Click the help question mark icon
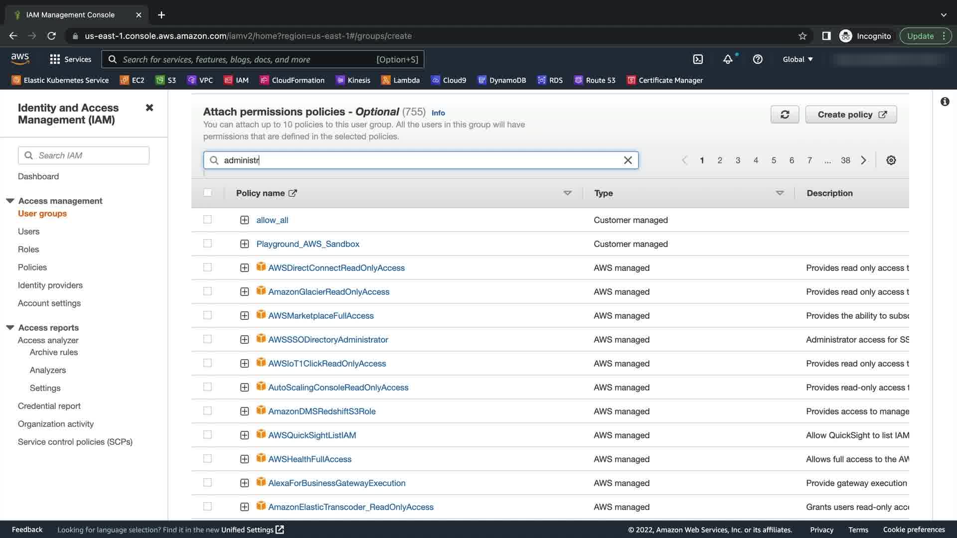Screen dimensions: 957x538 [758, 59]
